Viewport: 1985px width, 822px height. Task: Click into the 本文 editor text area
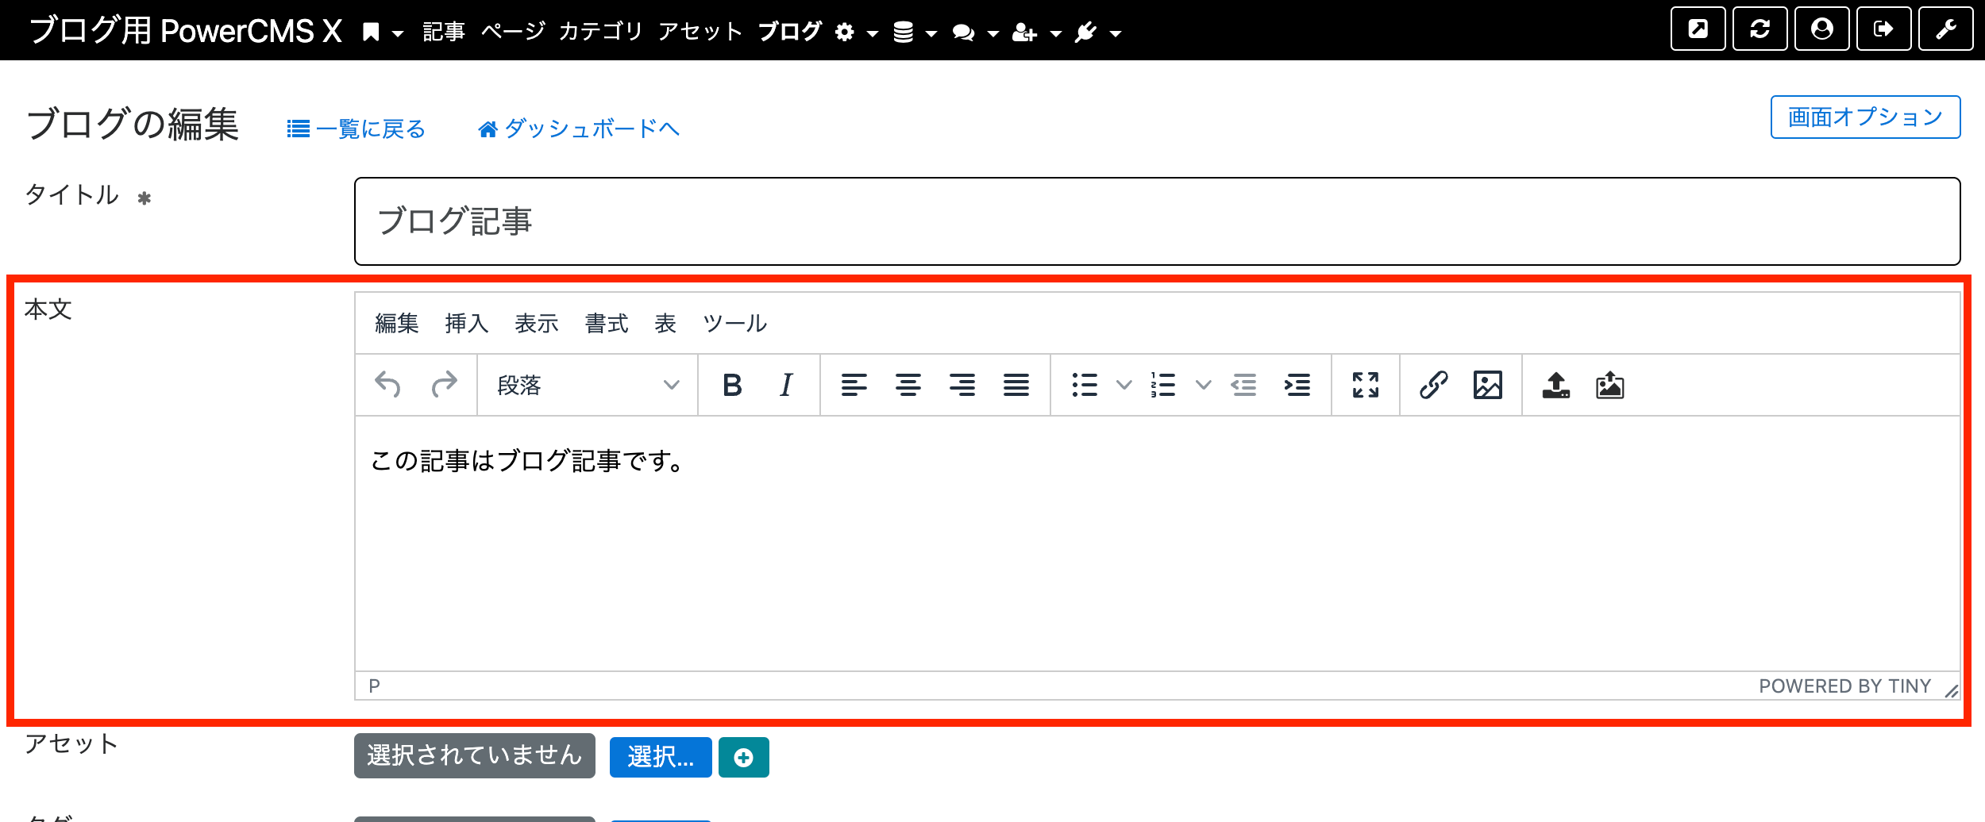(1157, 544)
